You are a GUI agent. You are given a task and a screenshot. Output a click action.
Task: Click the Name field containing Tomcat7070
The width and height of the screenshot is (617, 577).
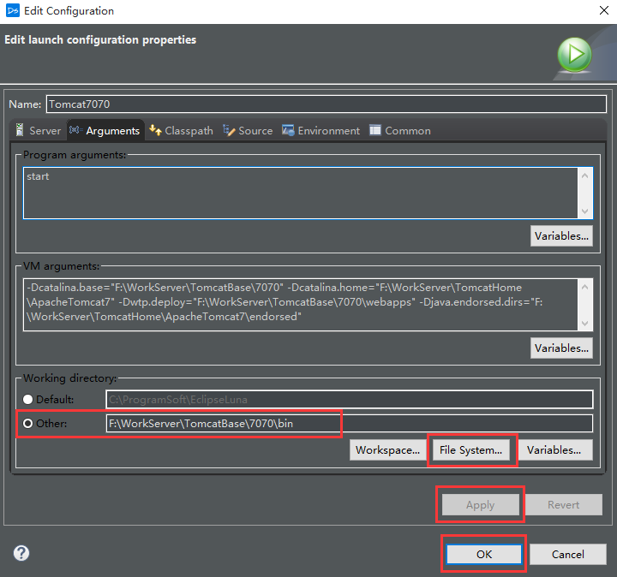326,104
